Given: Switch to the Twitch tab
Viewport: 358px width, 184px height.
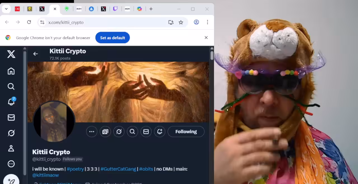Looking at the screenshot, I should pyautogui.click(x=115, y=9).
